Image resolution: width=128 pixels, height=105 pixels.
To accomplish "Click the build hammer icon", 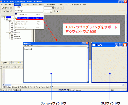I will click(x=54, y=11).
